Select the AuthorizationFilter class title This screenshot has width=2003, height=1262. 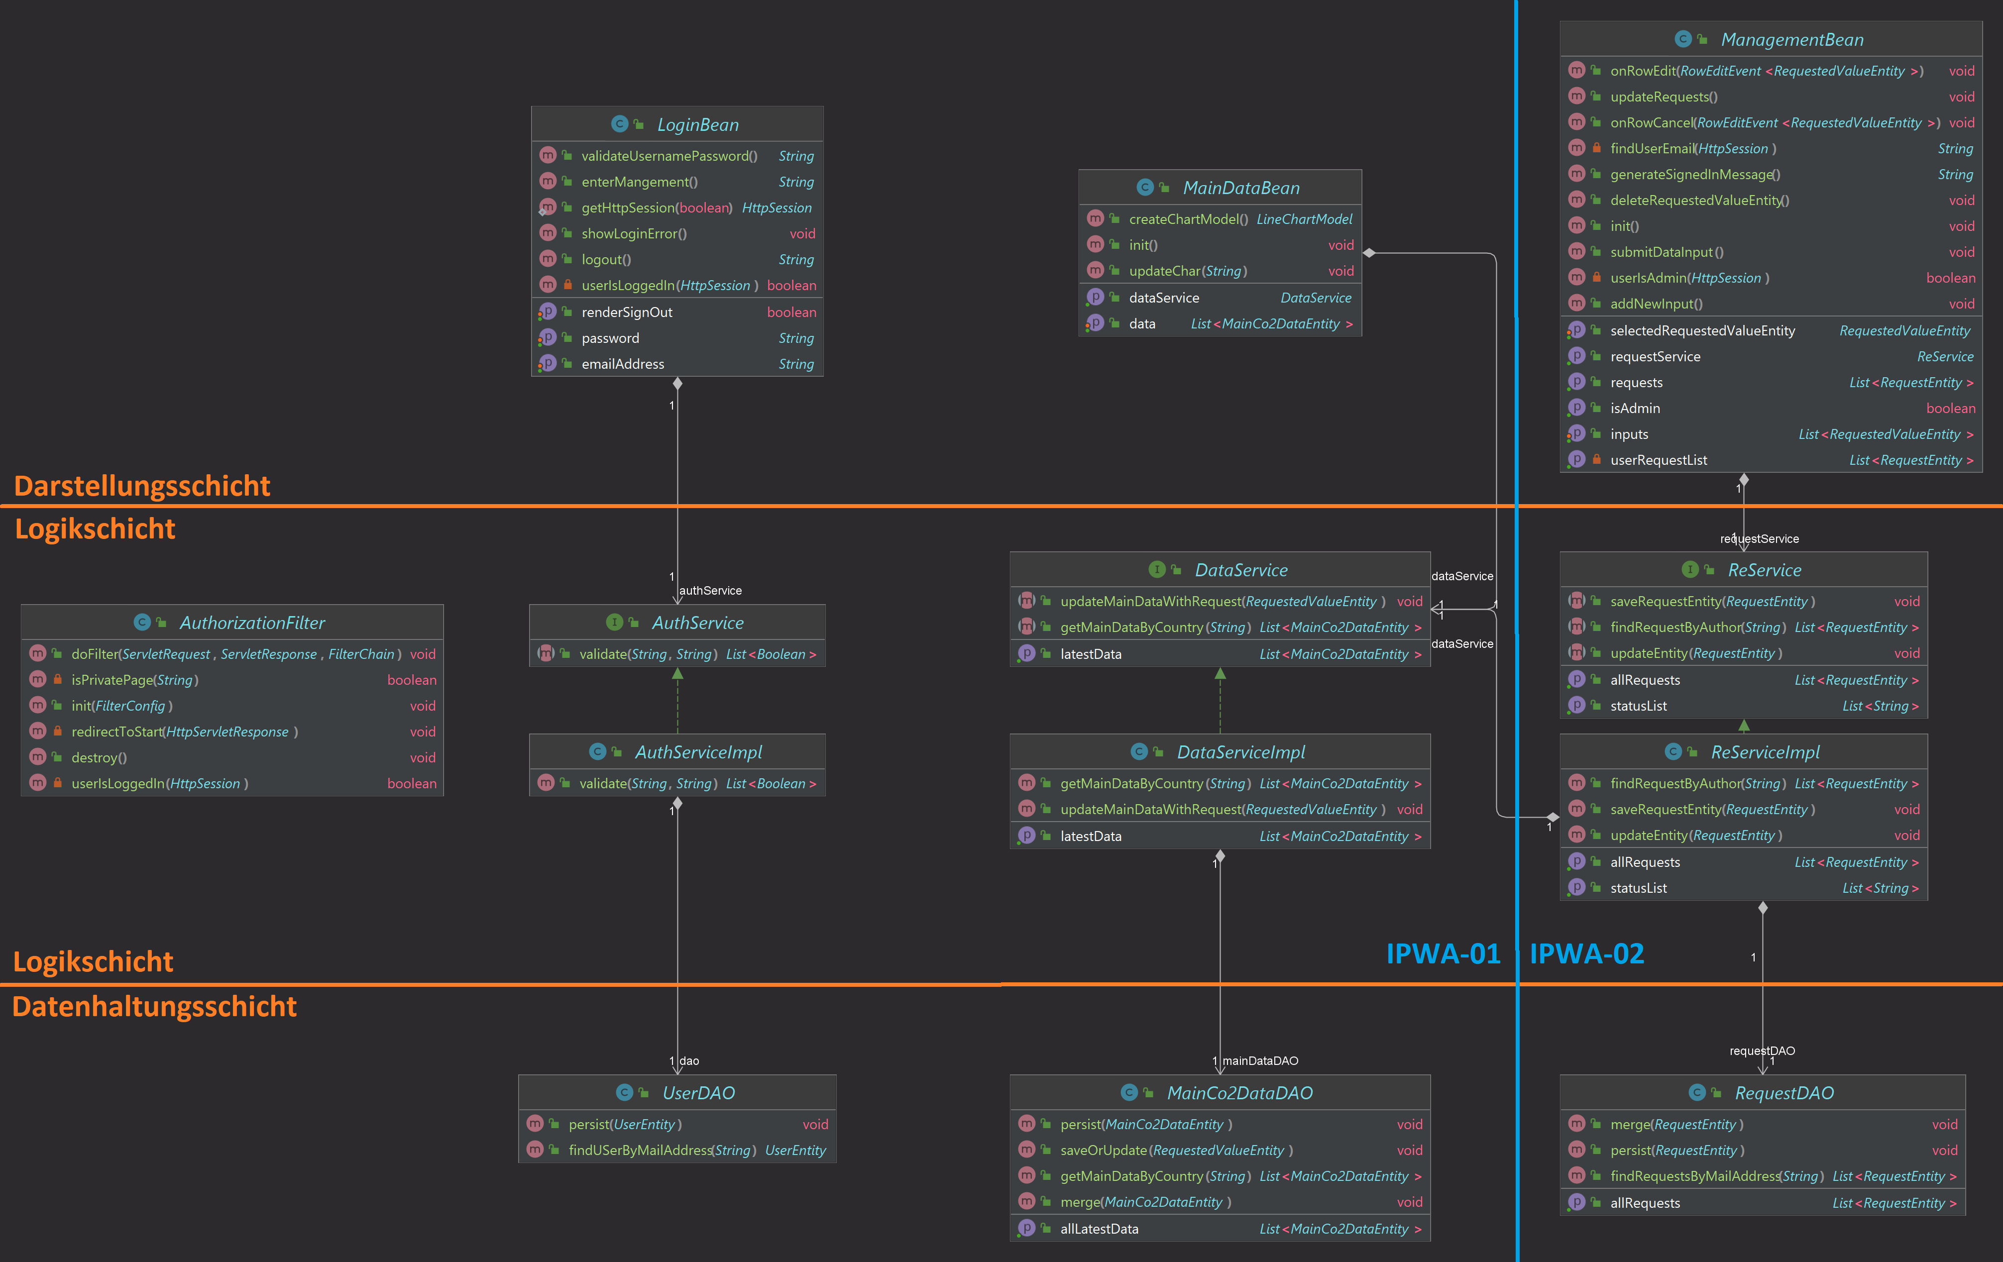pos(252,622)
